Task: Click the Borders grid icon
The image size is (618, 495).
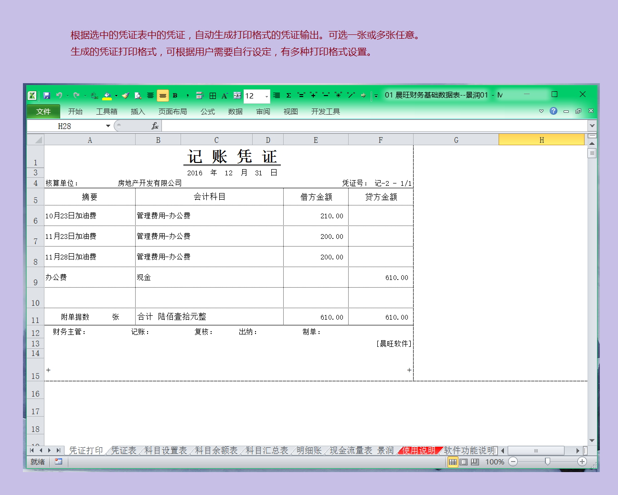Action: coord(213,96)
